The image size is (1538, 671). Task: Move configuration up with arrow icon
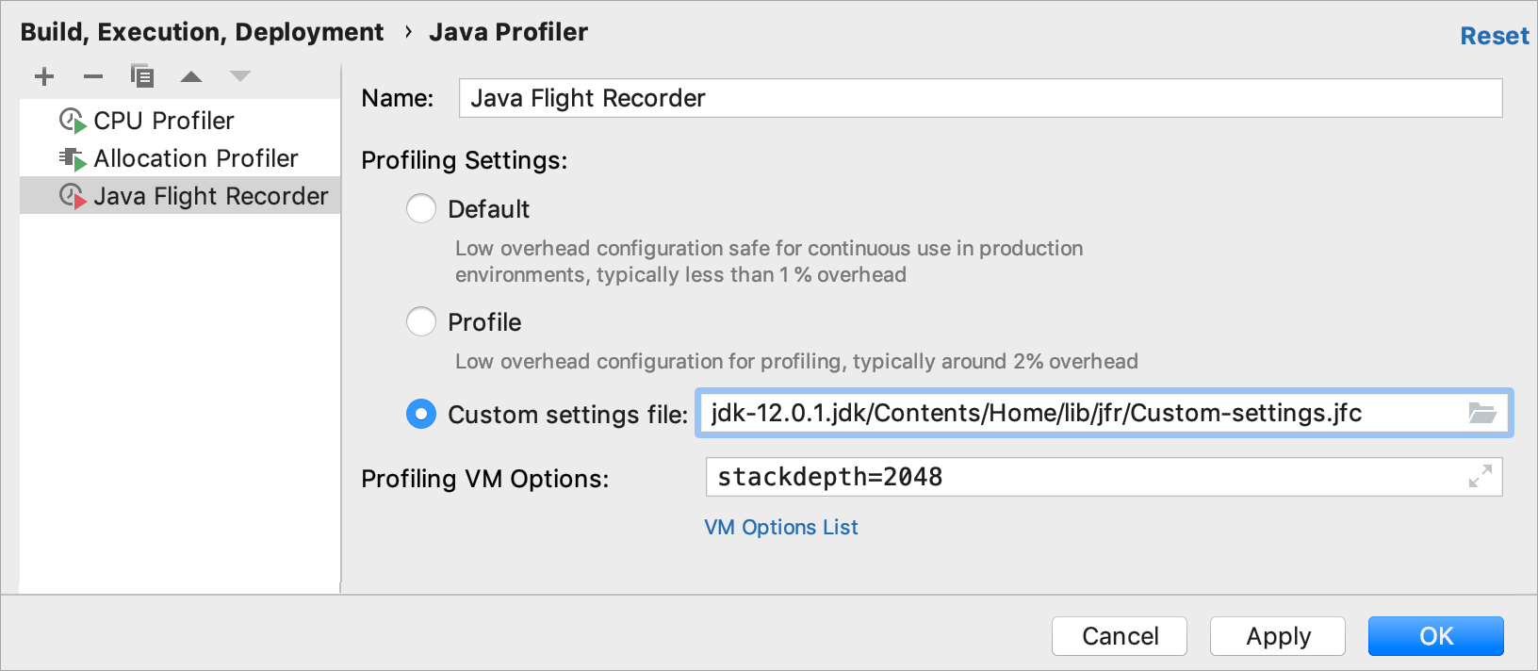(191, 76)
